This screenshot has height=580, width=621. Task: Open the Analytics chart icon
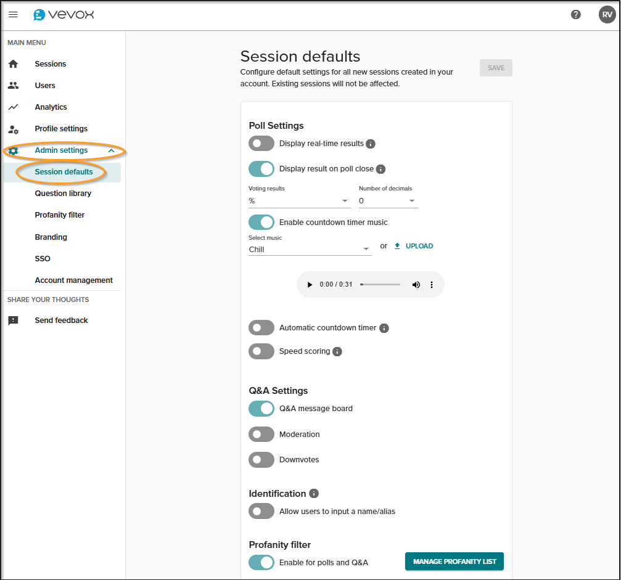[x=12, y=107]
